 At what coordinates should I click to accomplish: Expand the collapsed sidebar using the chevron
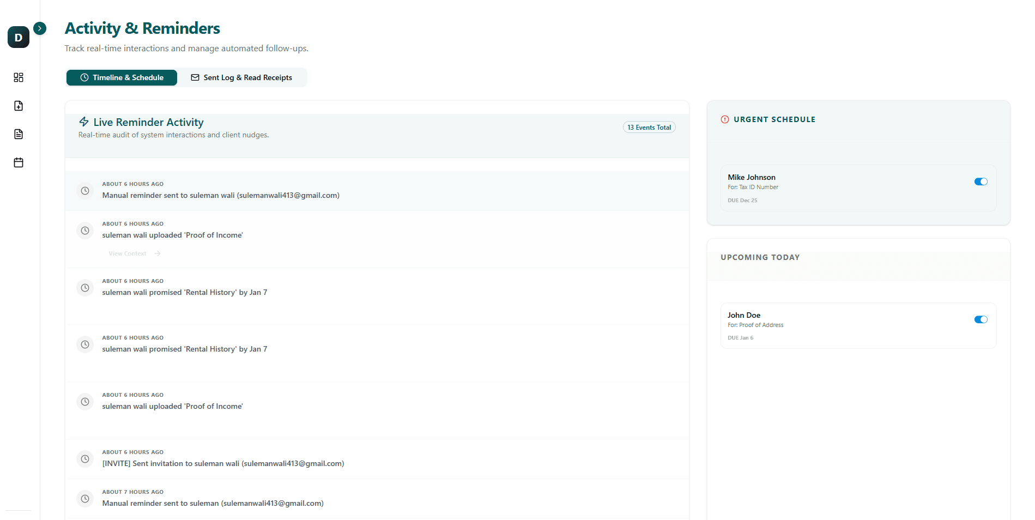pyautogui.click(x=39, y=28)
